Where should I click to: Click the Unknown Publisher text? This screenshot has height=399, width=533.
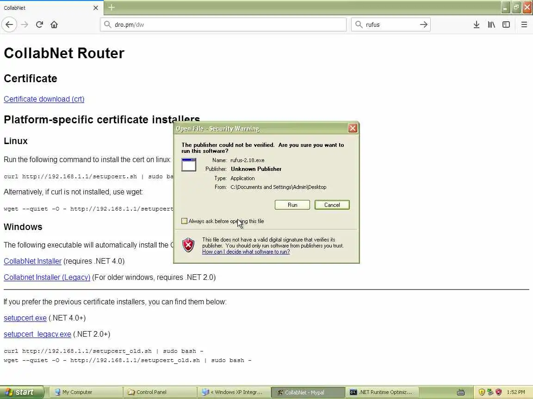point(256,169)
